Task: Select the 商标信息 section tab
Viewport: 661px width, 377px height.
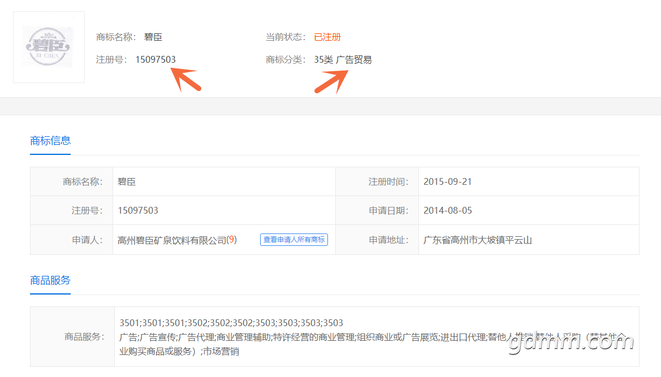Action: click(x=50, y=141)
